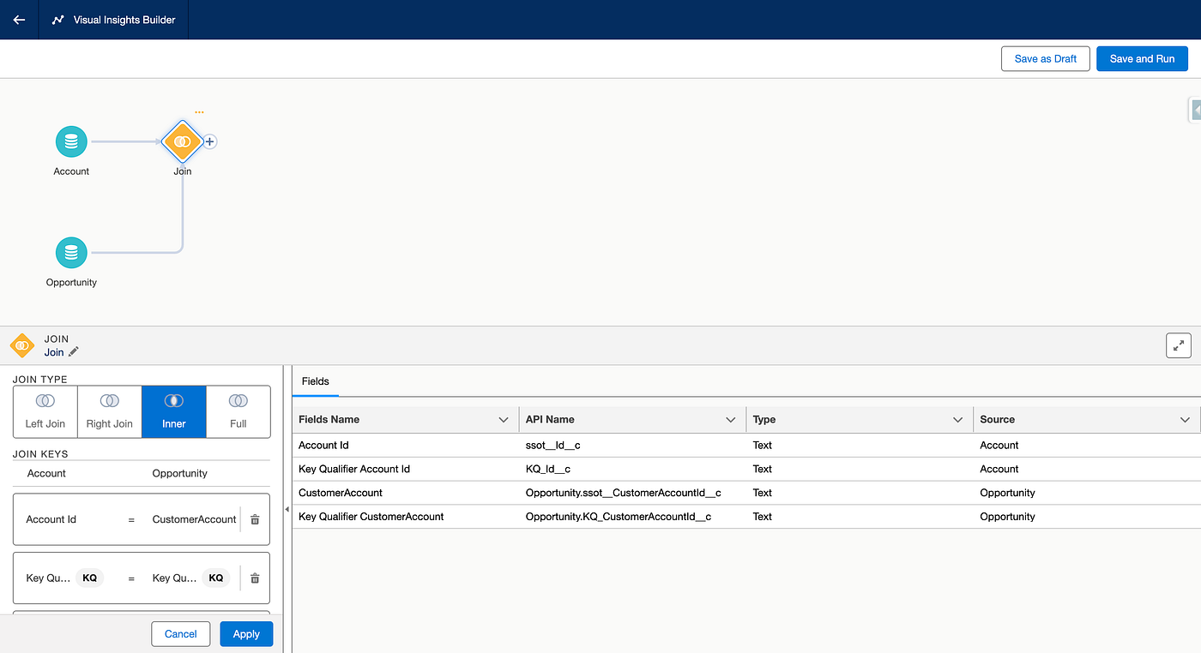This screenshot has width=1201, height=653.
Task: Choose the Left Join type
Action: tap(45, 411)
